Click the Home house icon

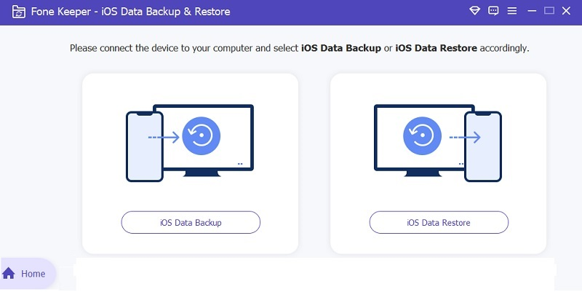[x=9, y=273]
